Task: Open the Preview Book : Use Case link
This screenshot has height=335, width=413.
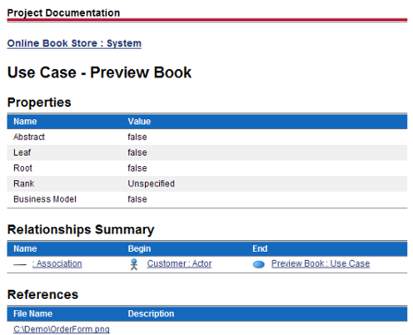Action: (x=320, y=263)
